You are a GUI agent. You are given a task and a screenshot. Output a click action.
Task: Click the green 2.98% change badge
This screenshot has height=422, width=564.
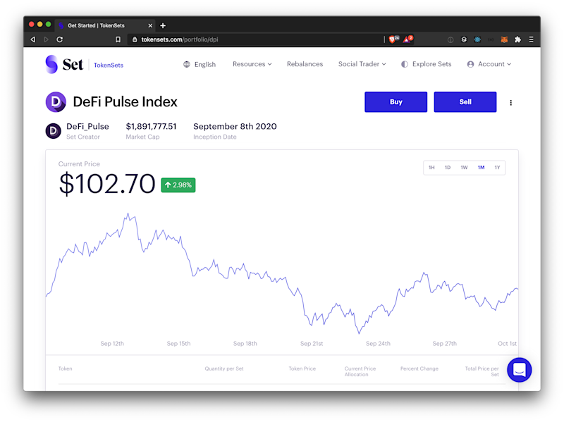click(178, 185)
